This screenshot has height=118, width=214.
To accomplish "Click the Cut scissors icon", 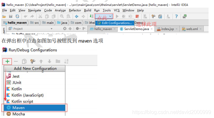I will pyautogui.click(x=40, y=17).
